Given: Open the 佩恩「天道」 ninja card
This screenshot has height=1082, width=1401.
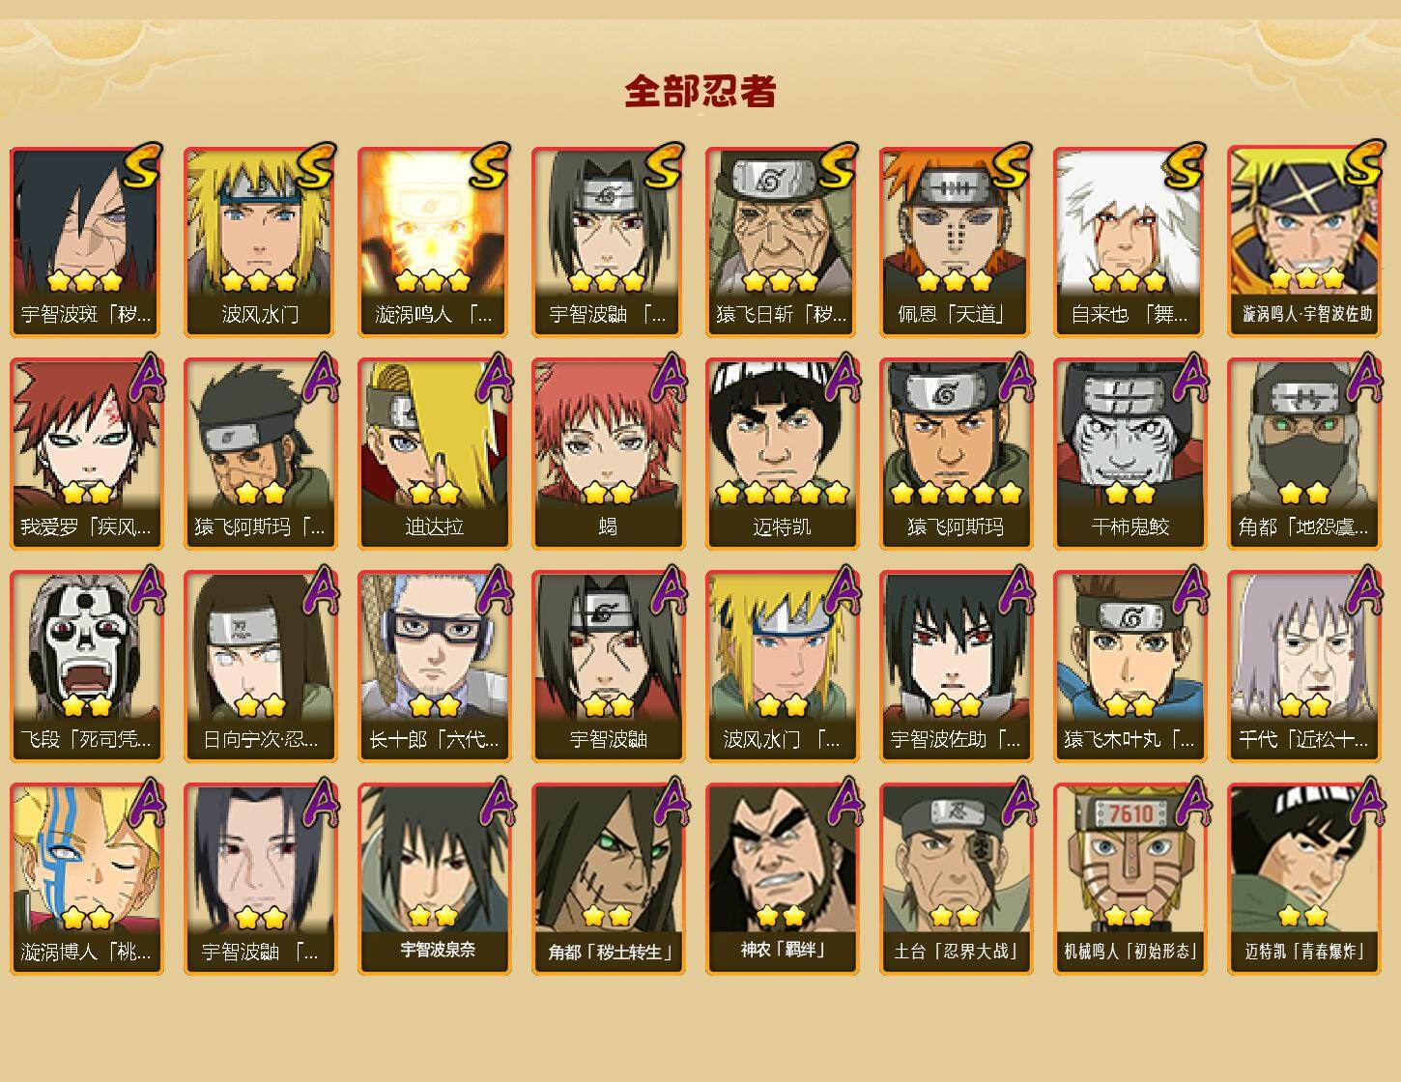Looking at the screenshot, I should 956,242.
